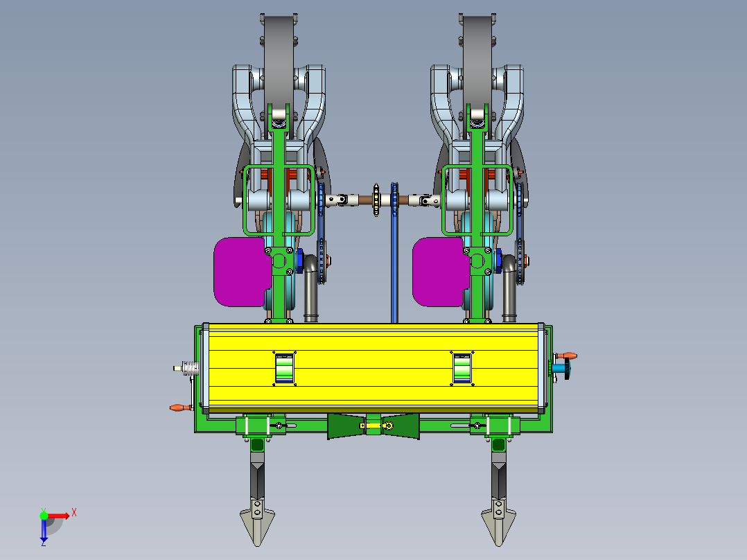This screenshot has width=747, height=560.
Task: Select the right blue hex nut beside magenta cover
Action: click(498, 261)
